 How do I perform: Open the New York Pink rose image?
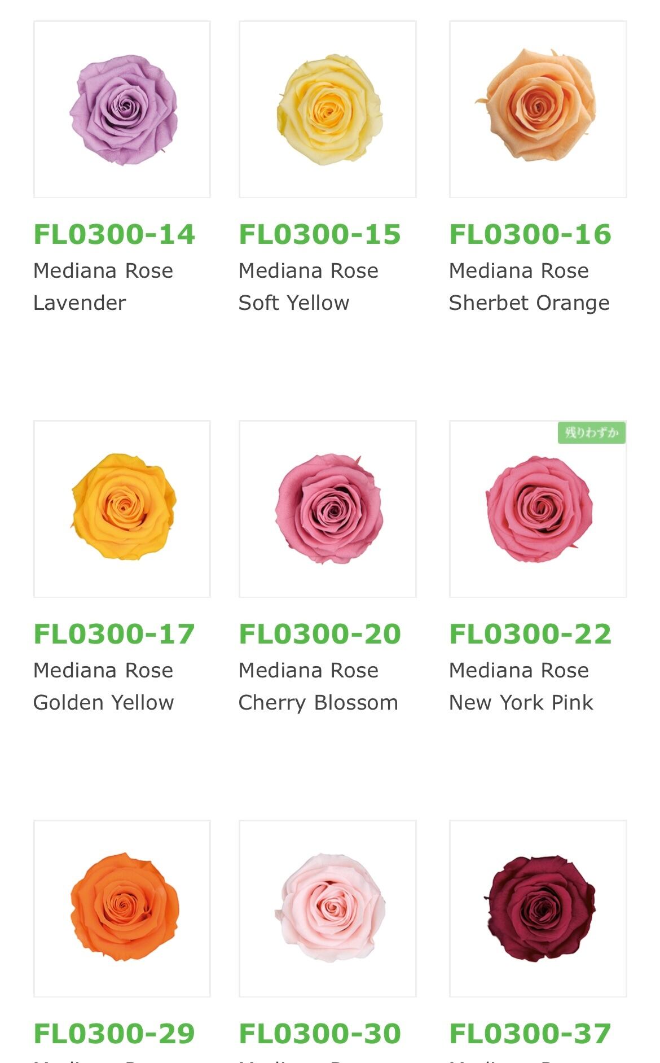point(538,509)
